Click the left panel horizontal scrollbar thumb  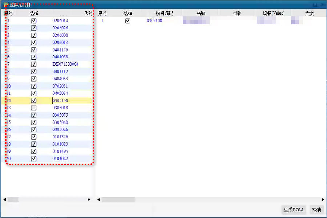[x=13, y=199]
